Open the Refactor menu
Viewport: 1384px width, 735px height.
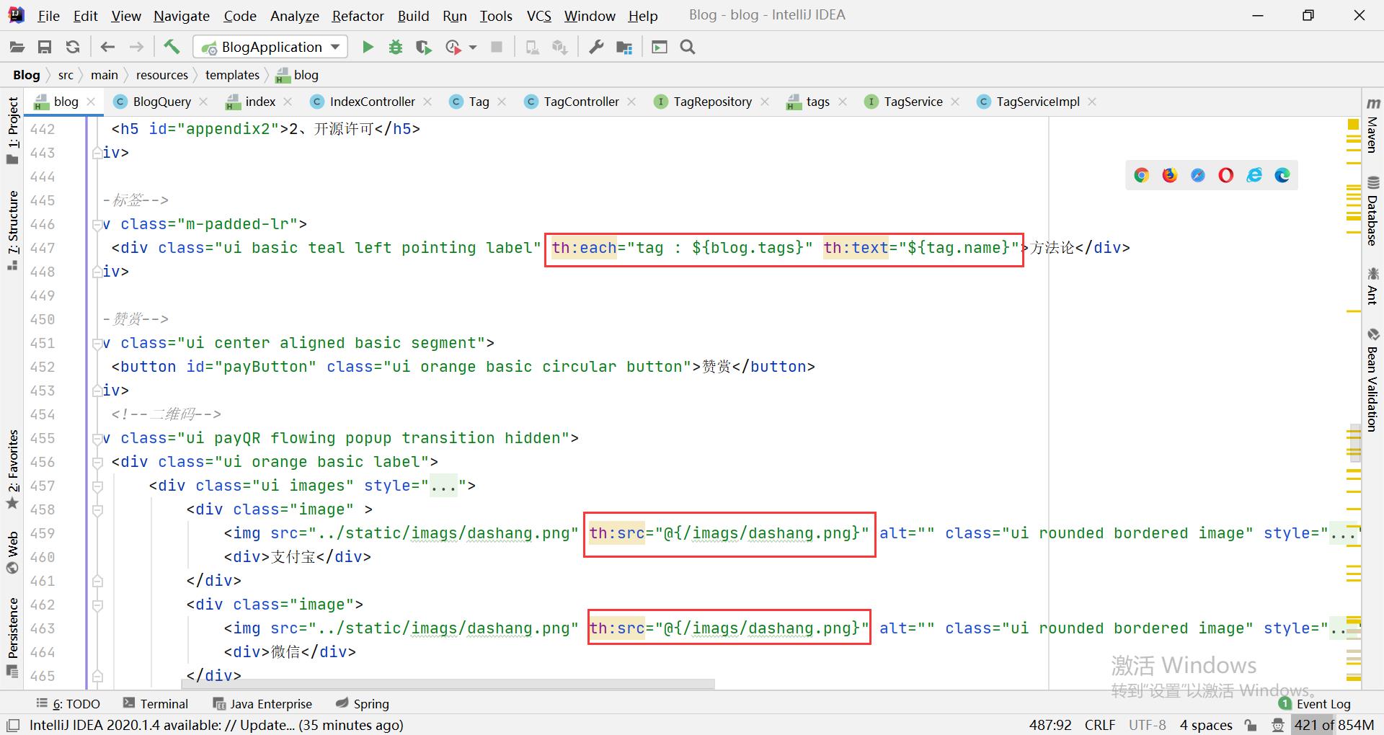tap(358, 16)
